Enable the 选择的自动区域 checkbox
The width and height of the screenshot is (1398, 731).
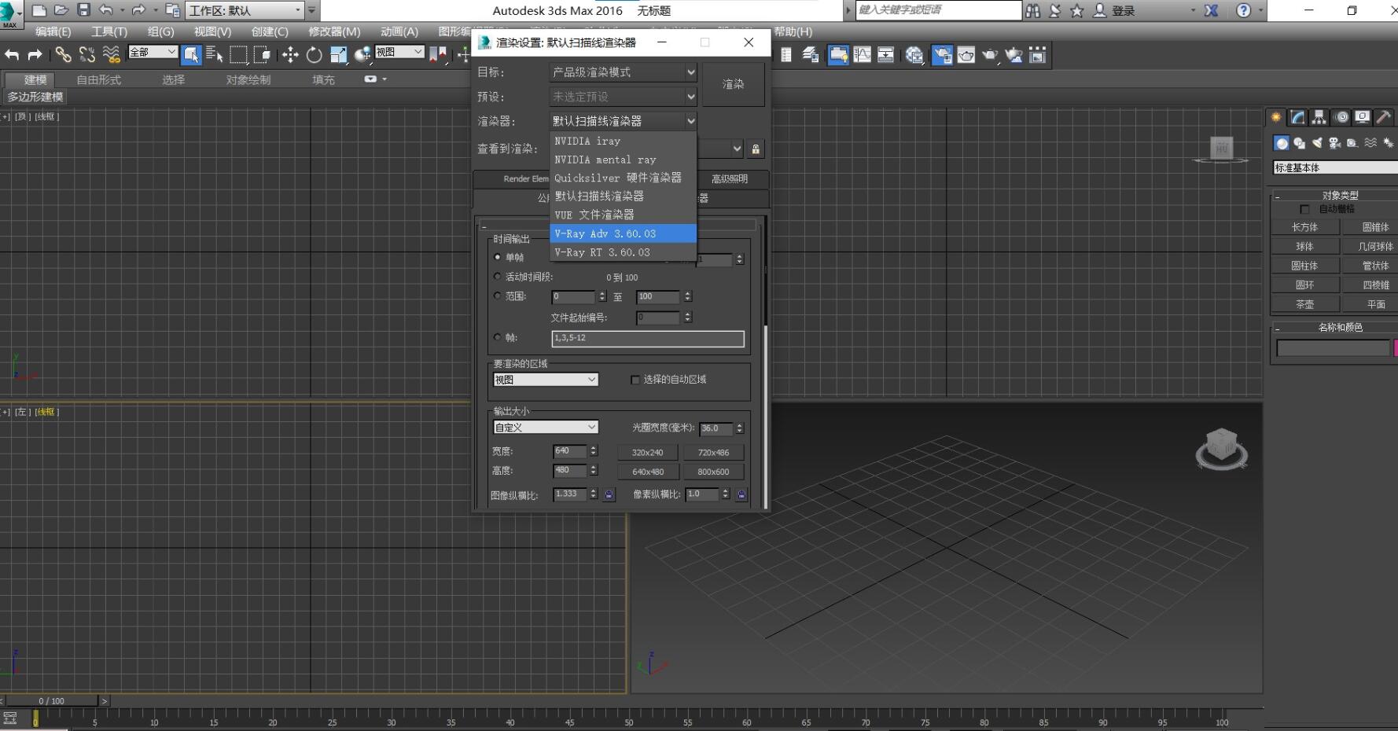[635, 380]
